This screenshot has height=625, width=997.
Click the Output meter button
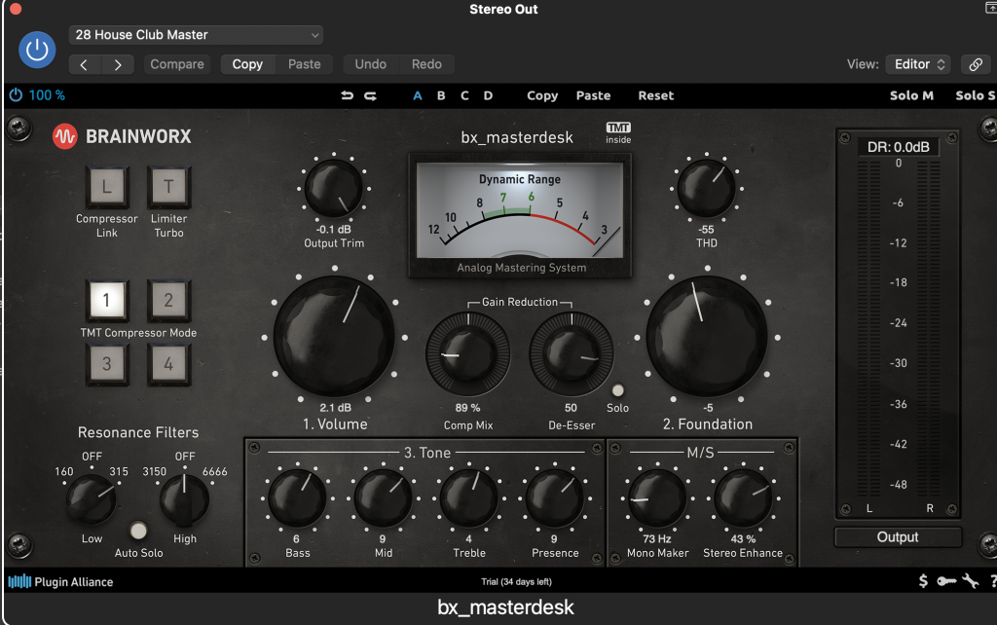pyautogui.click(x=897, y=537)
